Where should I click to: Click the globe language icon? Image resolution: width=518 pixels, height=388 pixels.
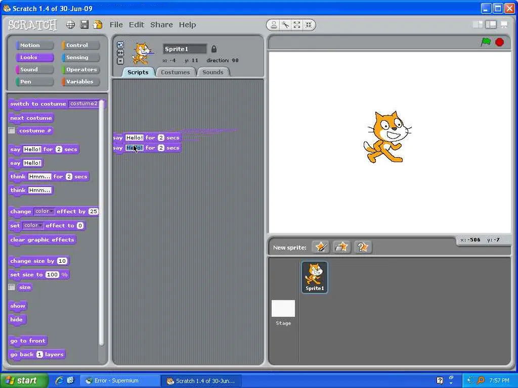(70, 25)
